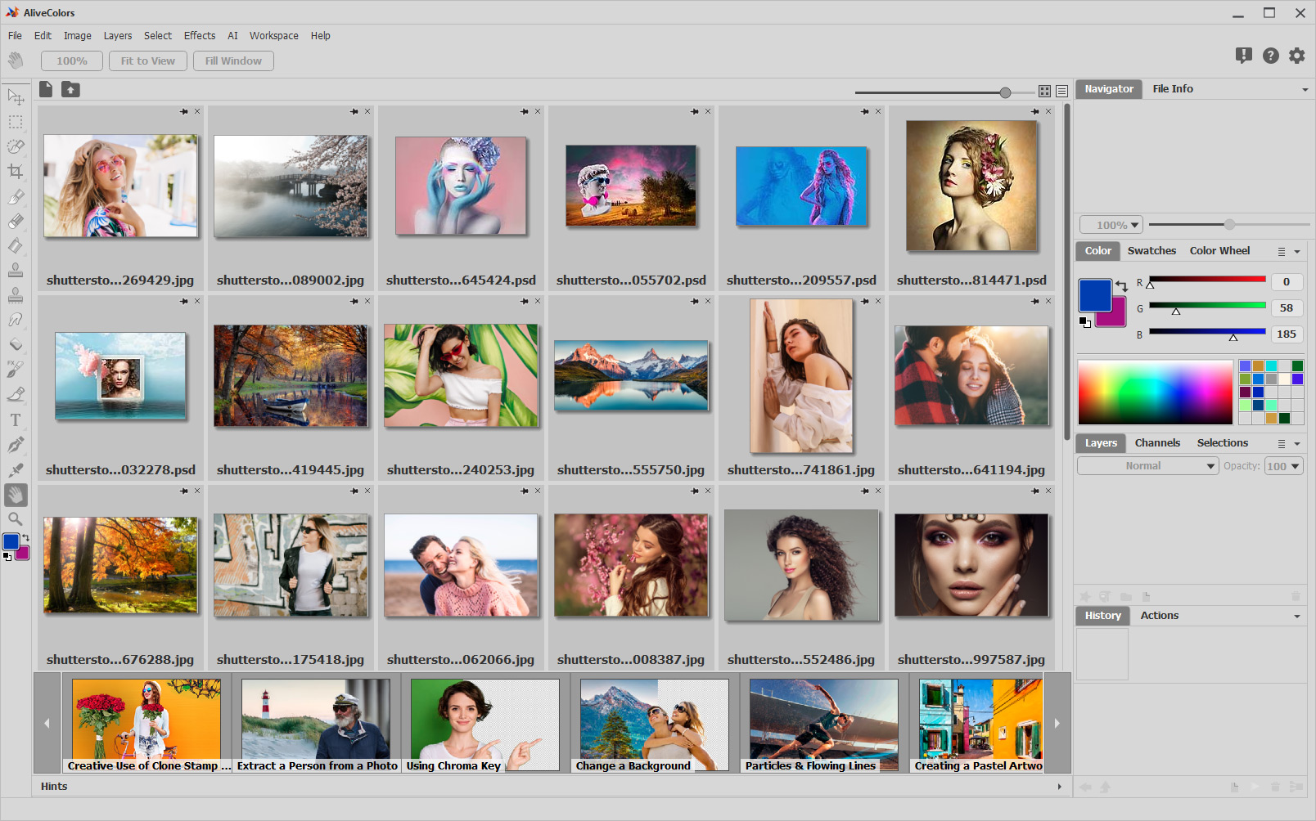Screen dimensions: 1316x821
Task: Create a new document file icon
Action: pyautogui.click(x=46, y=89)
